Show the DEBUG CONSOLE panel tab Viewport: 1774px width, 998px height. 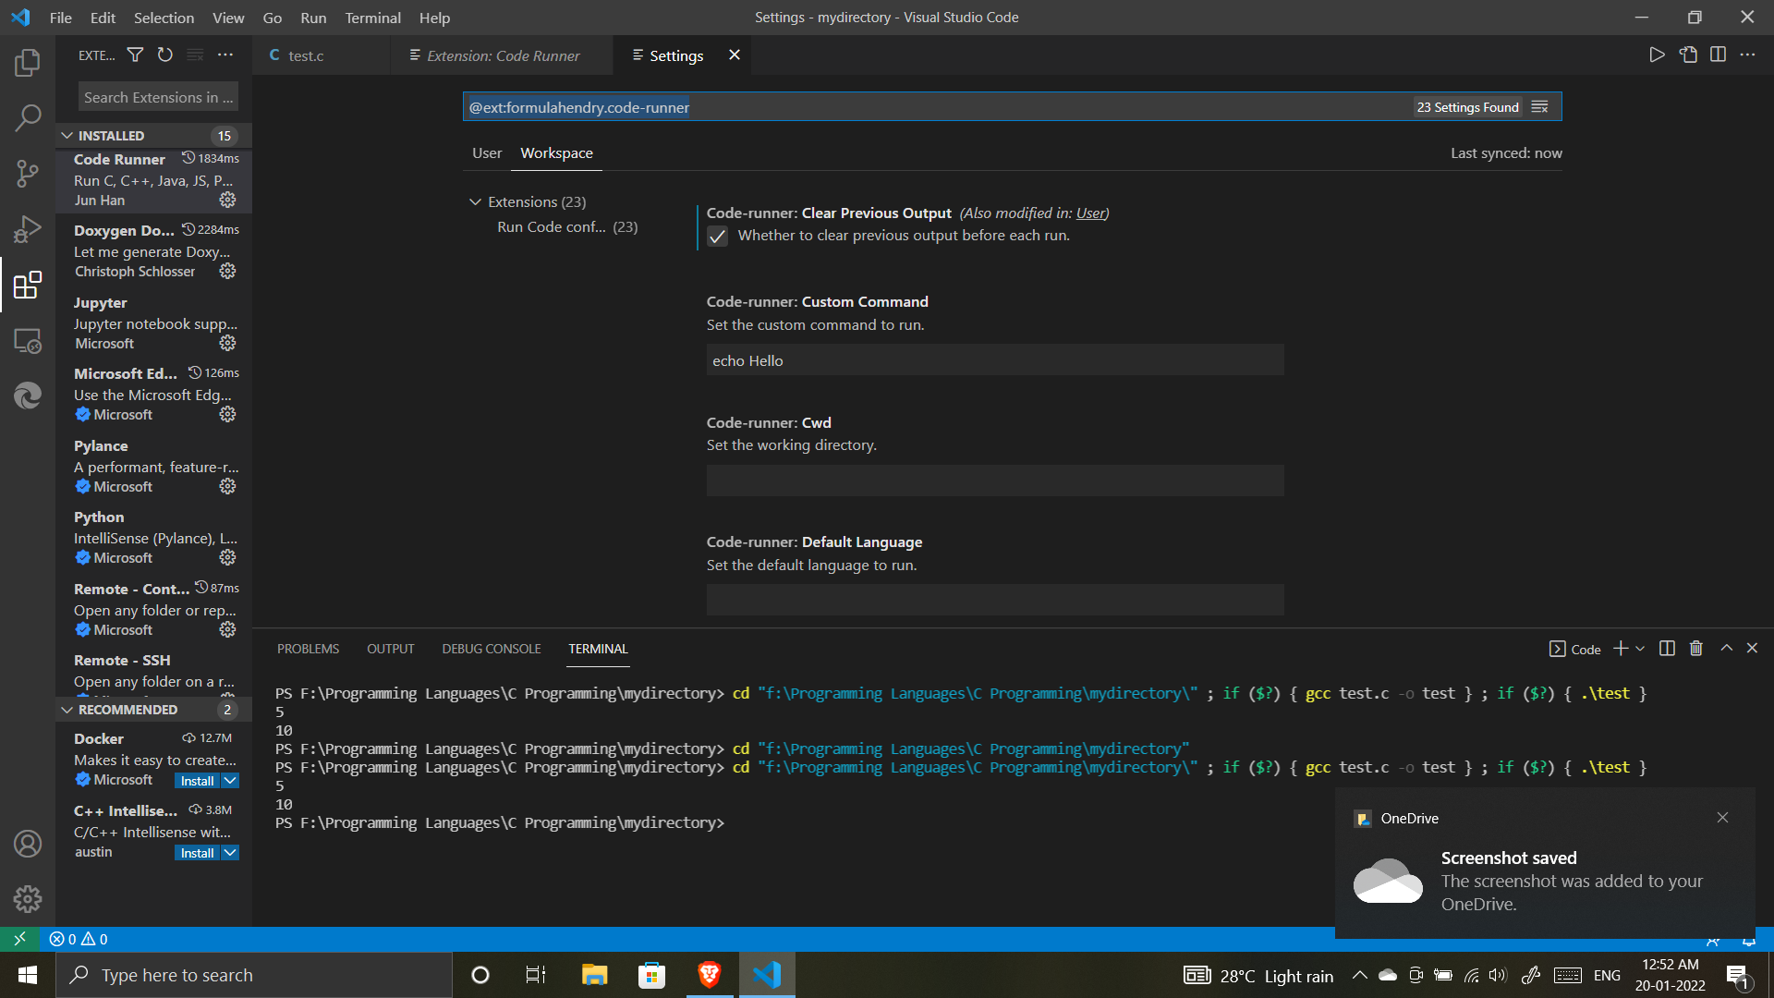492,649
